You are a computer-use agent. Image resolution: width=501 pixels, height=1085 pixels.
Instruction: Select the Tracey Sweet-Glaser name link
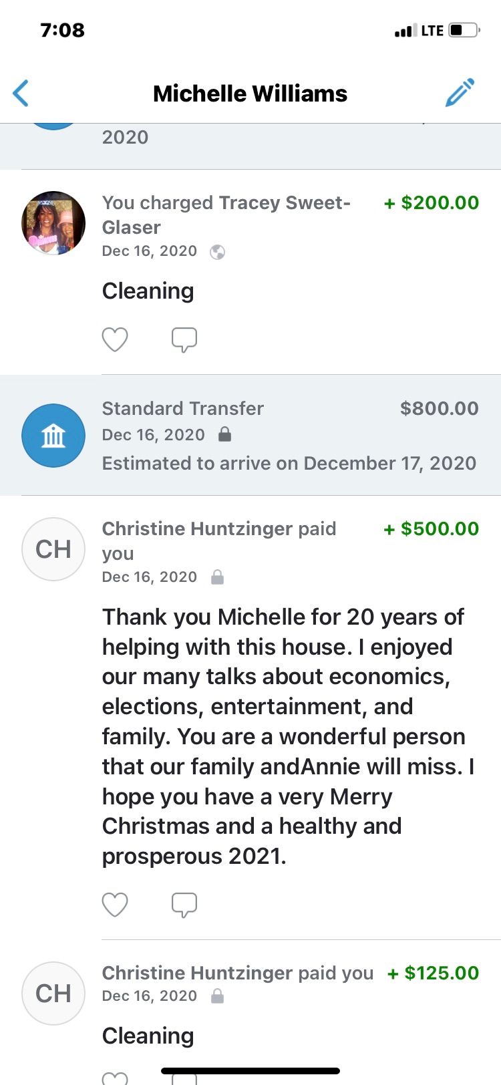[x=226, y=214]
